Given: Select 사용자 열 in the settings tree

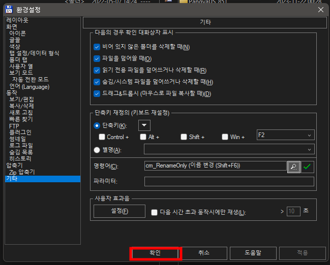Looking at the screenshot, I should coord(21,67).
